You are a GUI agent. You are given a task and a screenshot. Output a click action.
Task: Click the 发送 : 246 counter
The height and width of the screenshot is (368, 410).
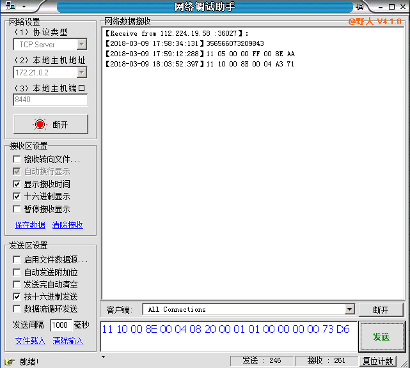tap(262, 361)
